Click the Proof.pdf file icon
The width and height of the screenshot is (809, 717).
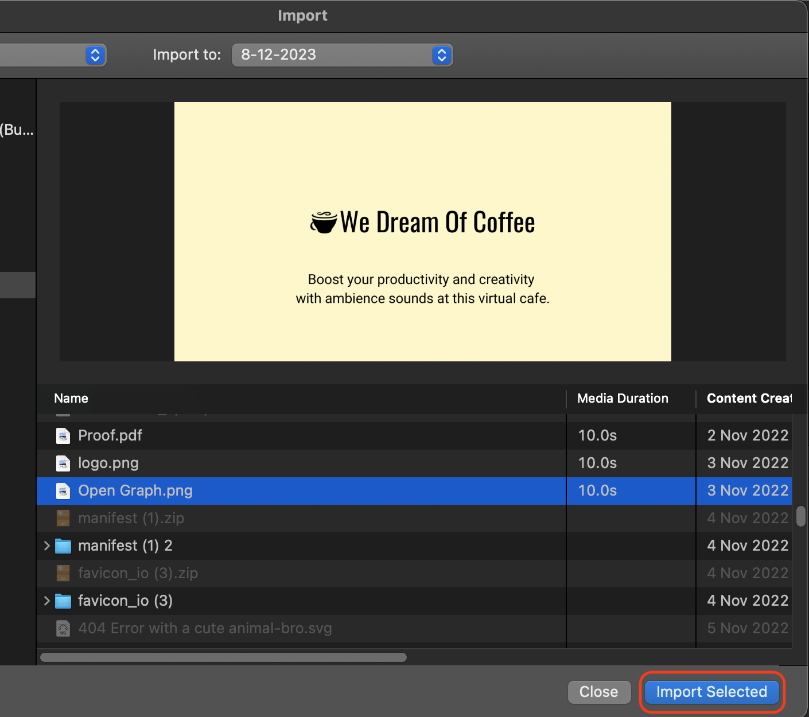click(63, 435)
